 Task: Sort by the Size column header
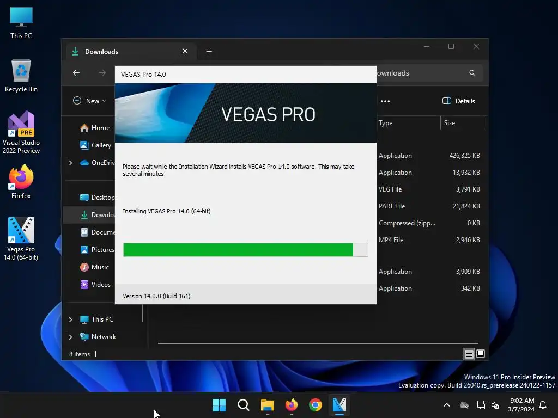click(462, 123)
